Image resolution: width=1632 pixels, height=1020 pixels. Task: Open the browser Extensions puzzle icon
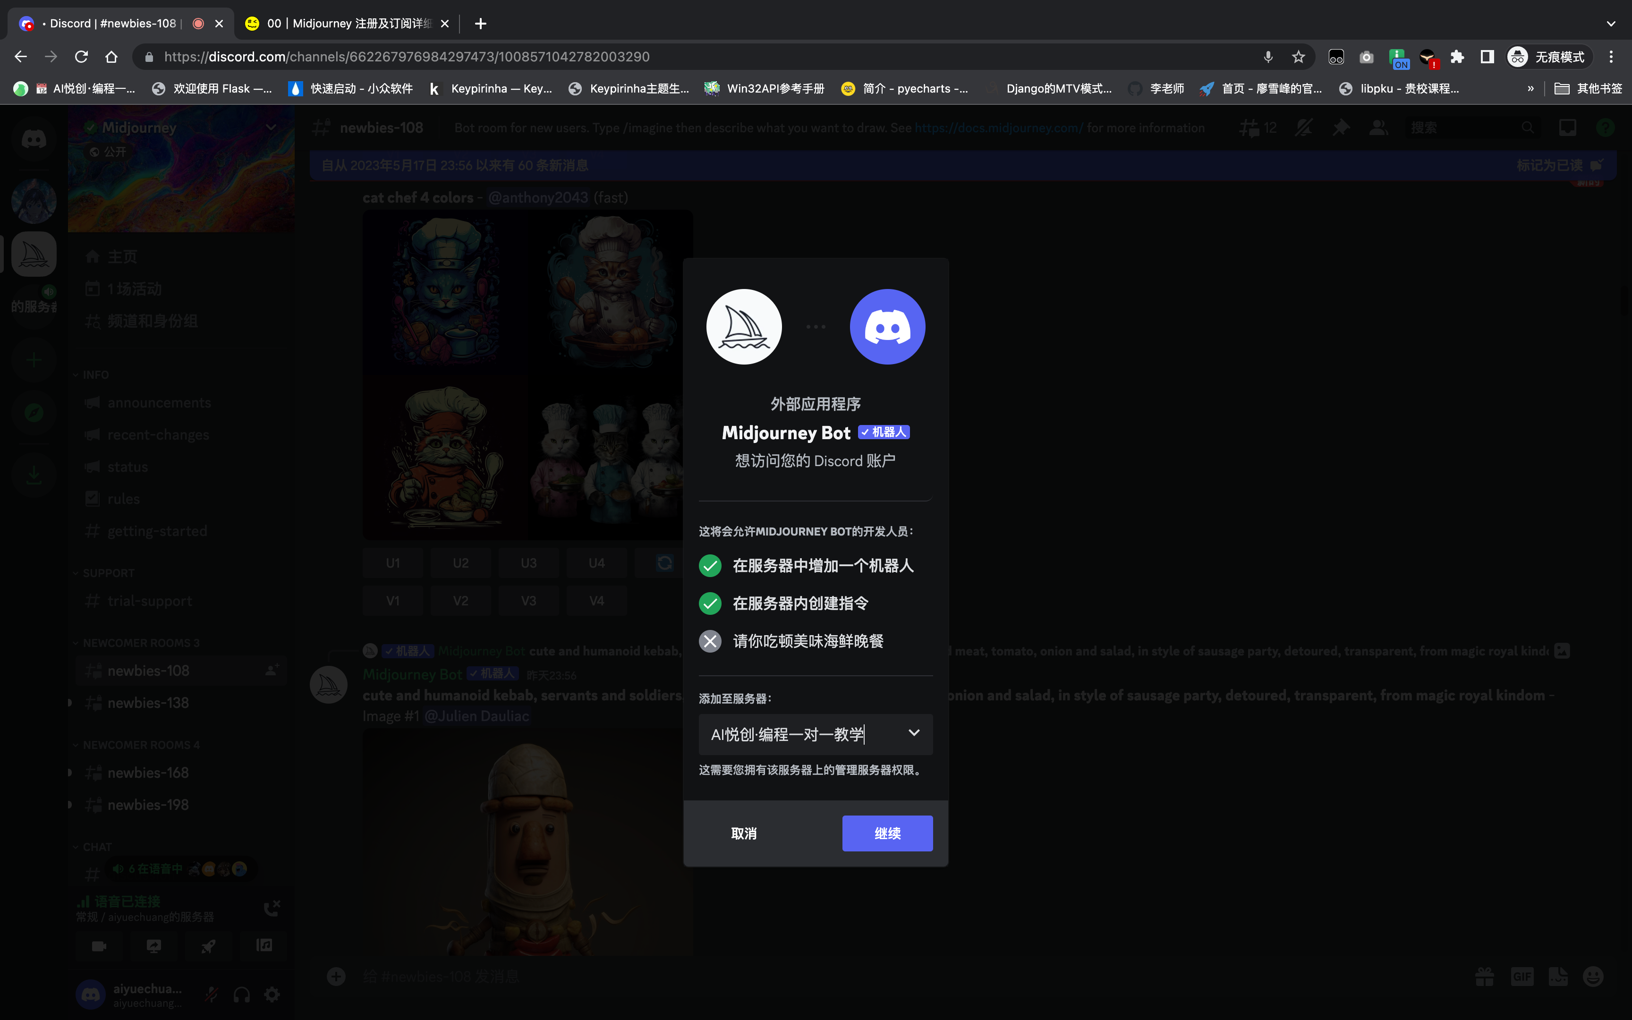click(x=1457, y=57)
